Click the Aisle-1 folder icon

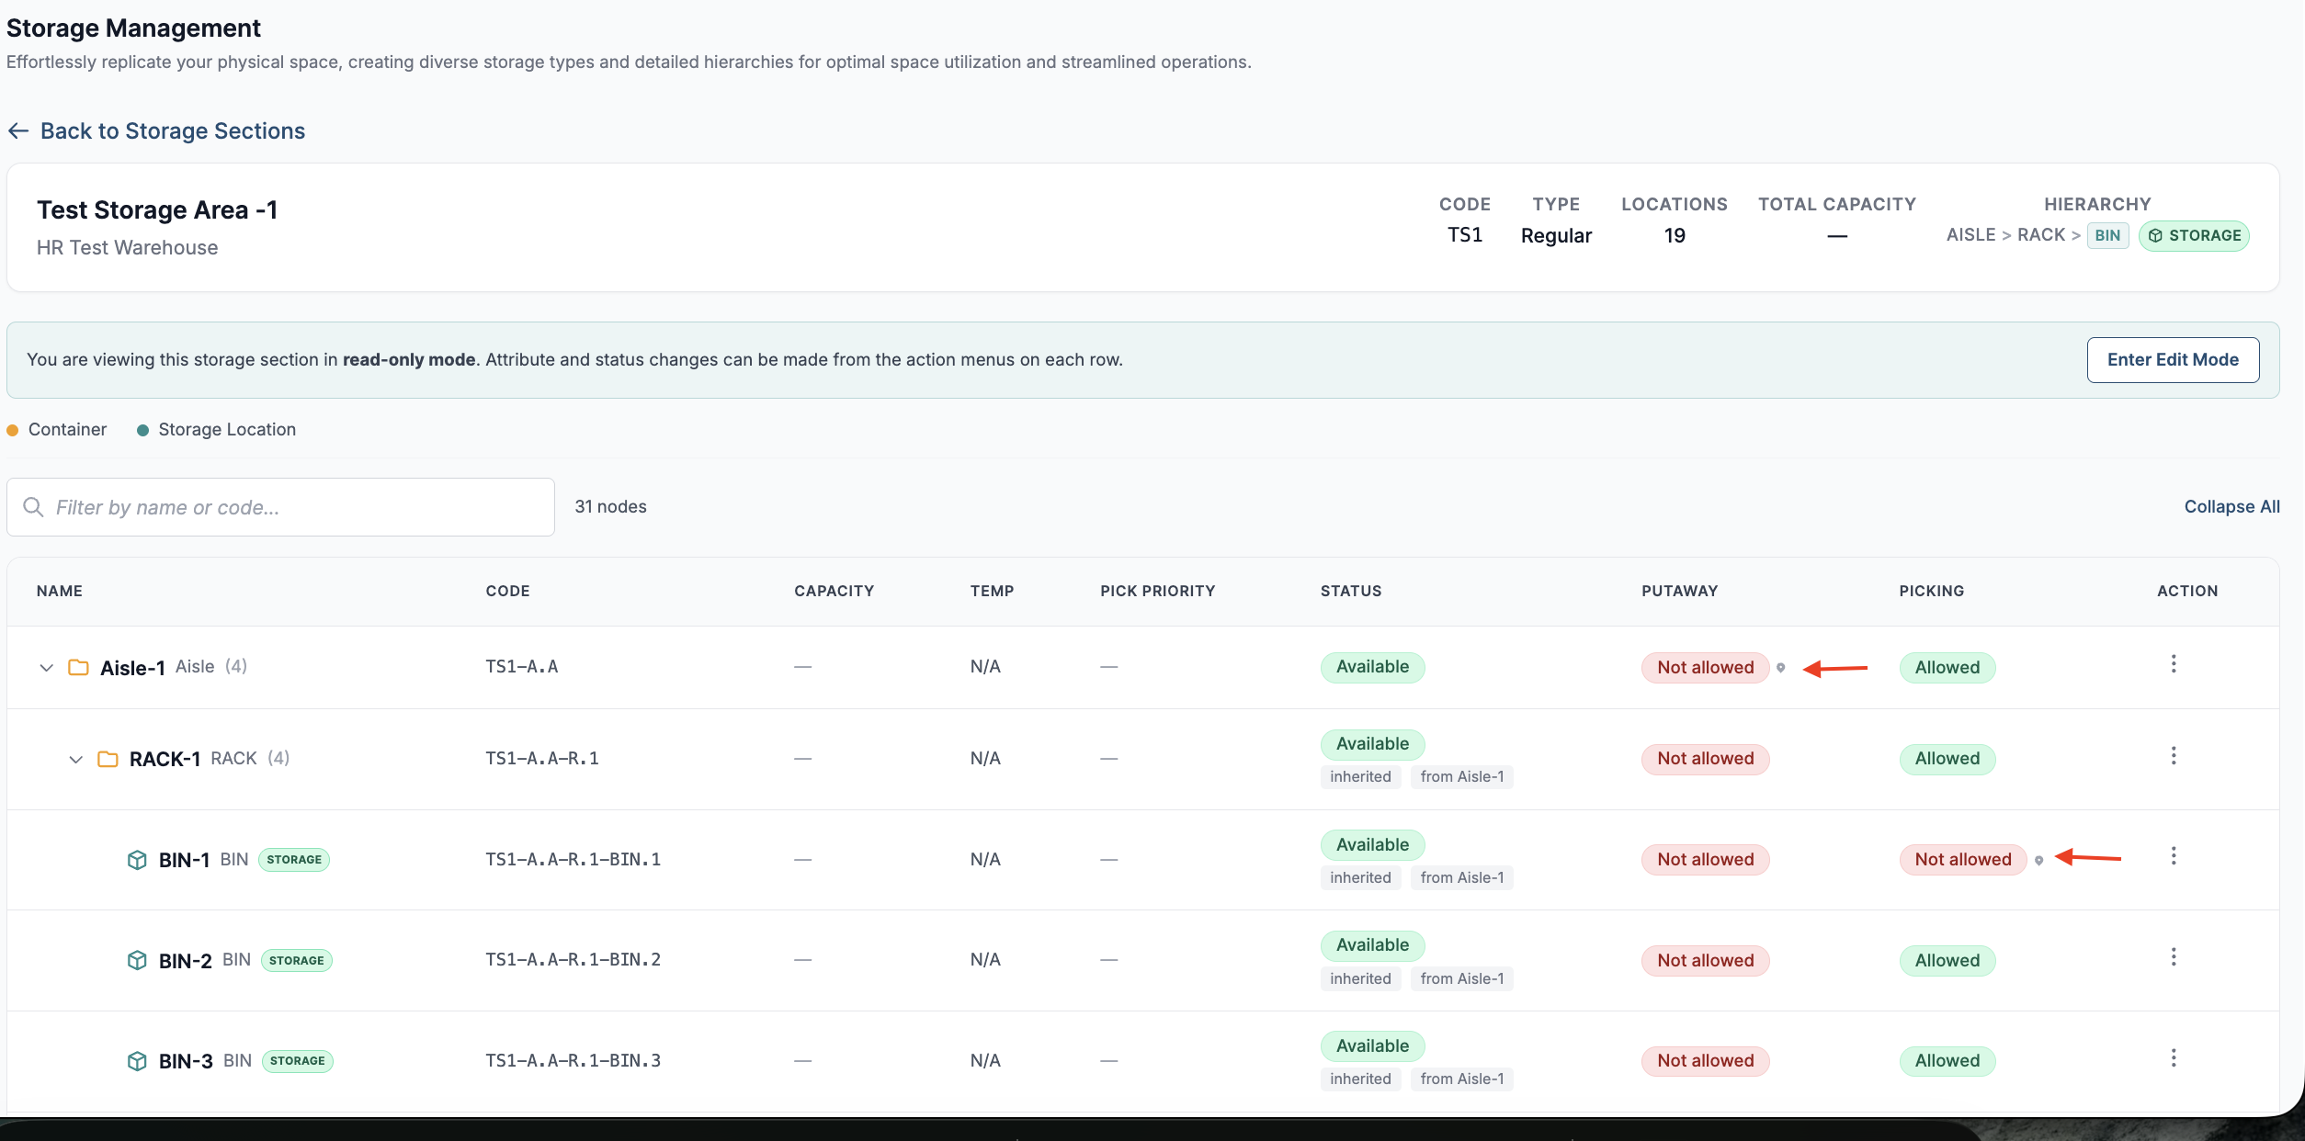pyautogui.click(x=78, y=667)
